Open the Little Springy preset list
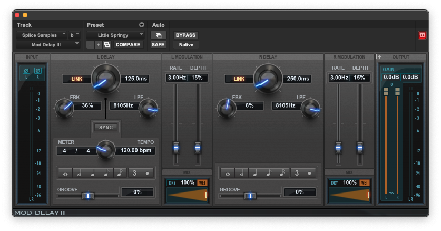The height and width of the screenshot is (231, 441). (115, 35)
